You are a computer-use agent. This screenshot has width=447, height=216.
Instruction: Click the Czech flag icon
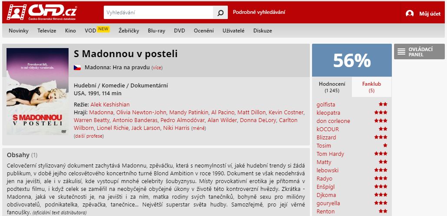(x=77, y=68)
